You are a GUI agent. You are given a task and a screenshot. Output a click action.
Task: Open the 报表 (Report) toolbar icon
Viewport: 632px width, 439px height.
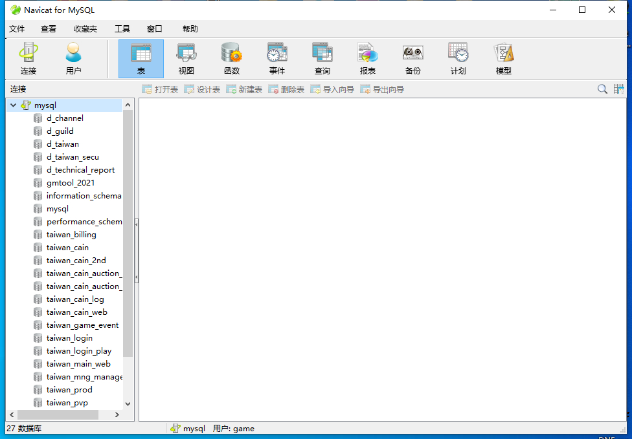368,59
